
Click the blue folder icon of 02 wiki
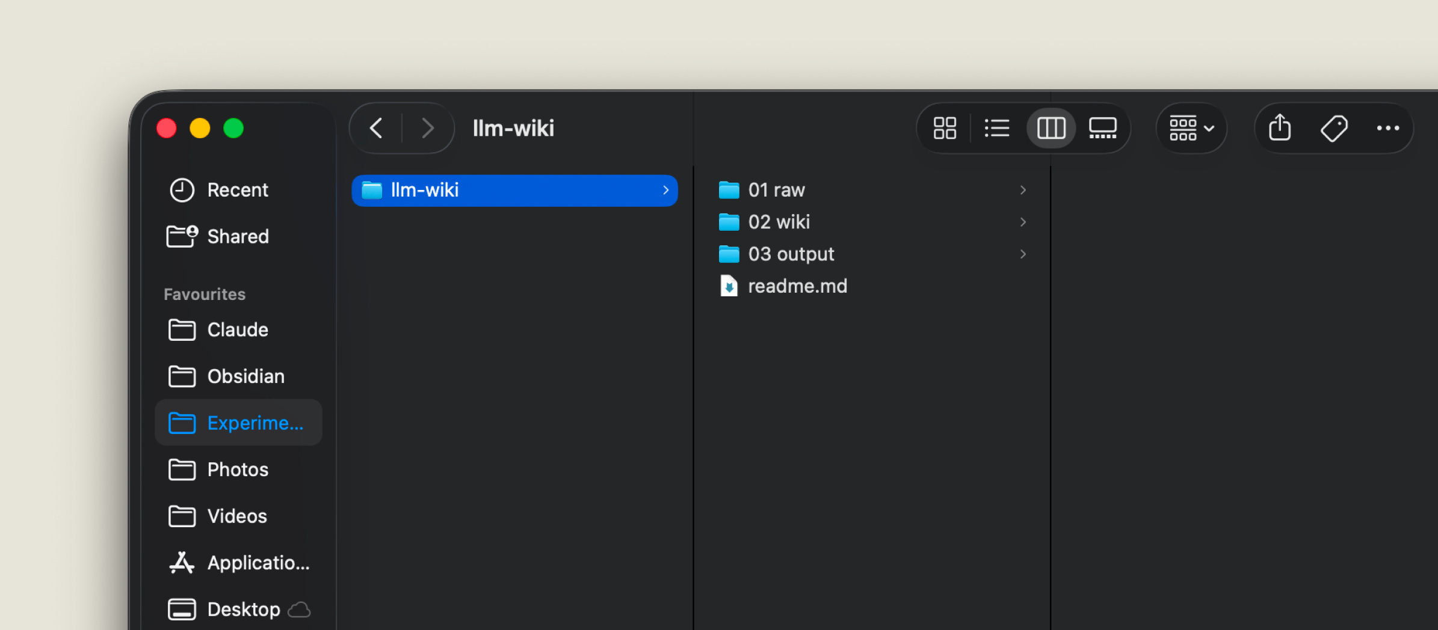click(x=729, y=222)
